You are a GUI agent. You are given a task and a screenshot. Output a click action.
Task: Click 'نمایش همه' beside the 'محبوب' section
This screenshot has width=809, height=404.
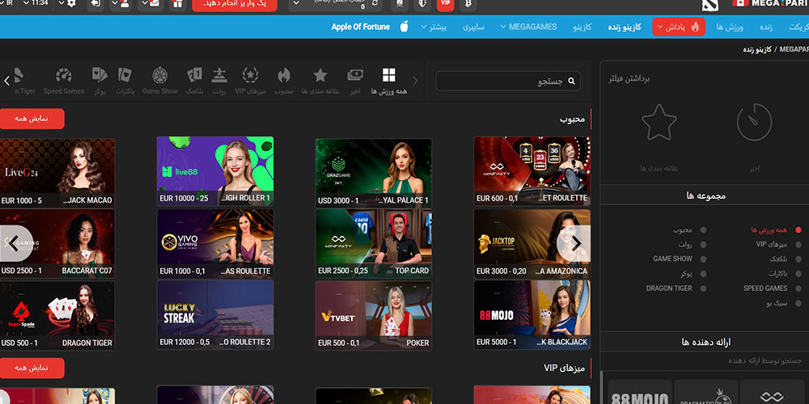(32, 119)
